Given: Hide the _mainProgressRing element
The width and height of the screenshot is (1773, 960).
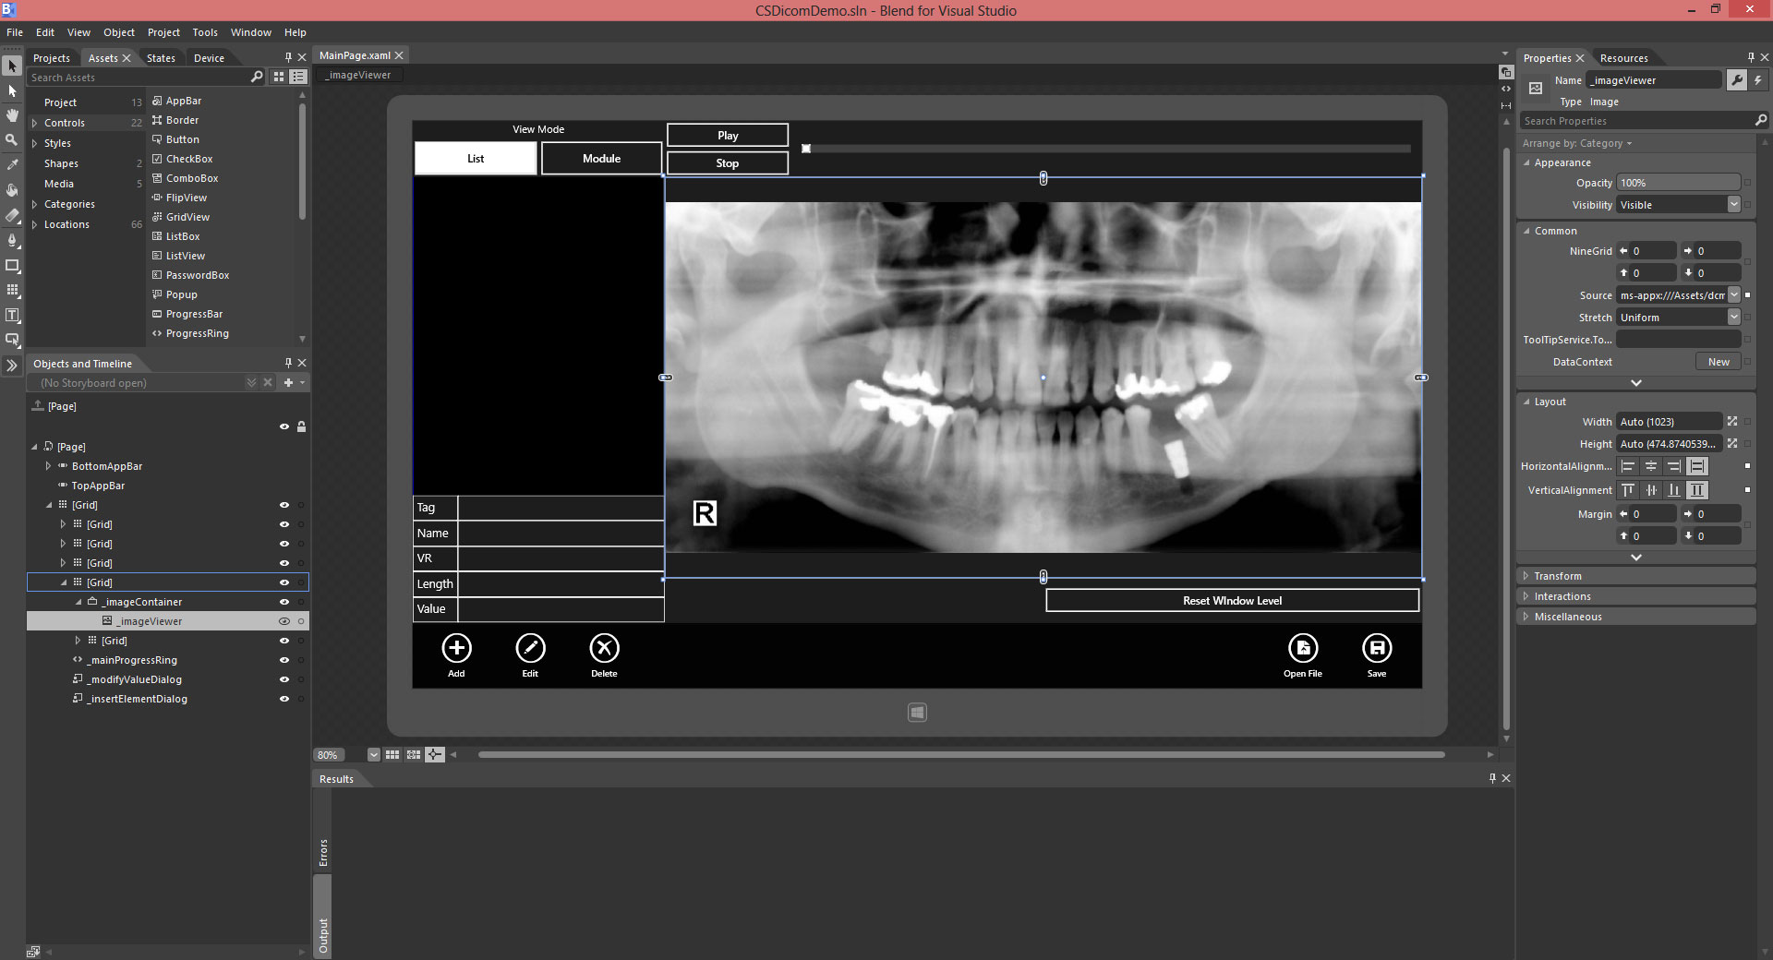Looking at the screenshot, I should tap(284, 660).
